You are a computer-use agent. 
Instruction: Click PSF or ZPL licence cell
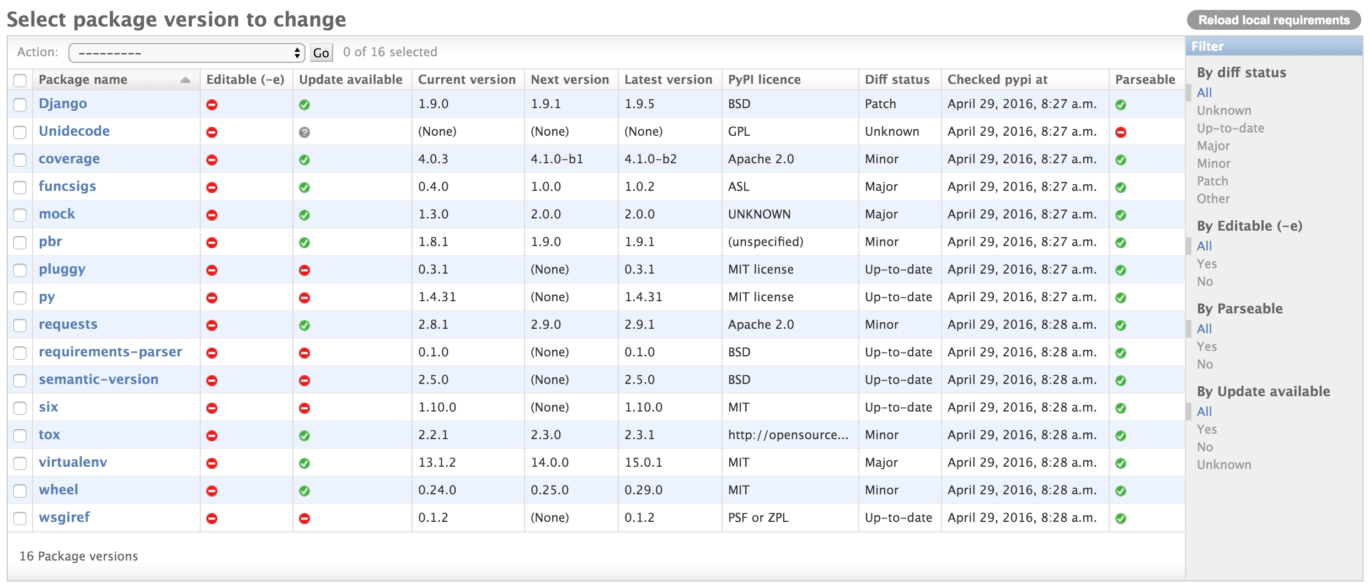coord(758,517)
